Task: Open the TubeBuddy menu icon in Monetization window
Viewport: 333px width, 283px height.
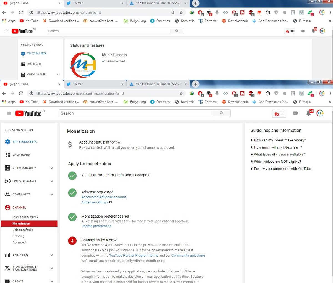Action: click(x=279, y=114)
